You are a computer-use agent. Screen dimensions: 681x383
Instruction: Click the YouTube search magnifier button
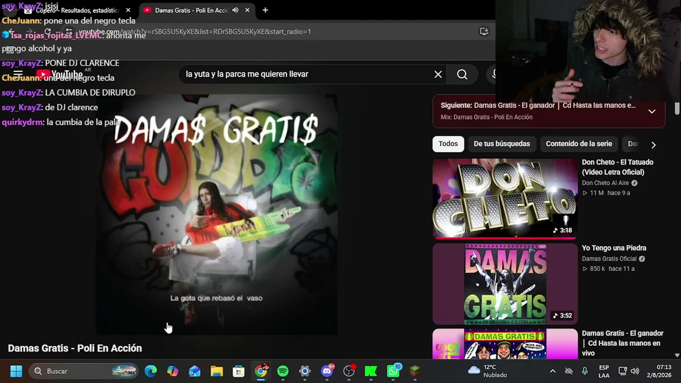coord(462,74)
